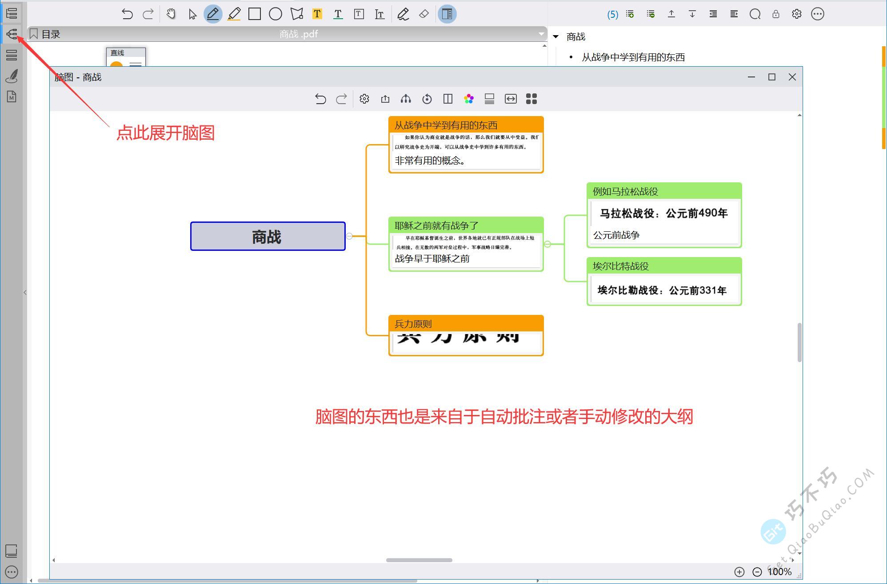This screenshot has height=584, width=887.
Task: Click the outdent outline item icon
Action: [x=713, y=14]
